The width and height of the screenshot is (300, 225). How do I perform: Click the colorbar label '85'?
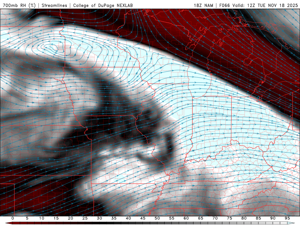coord(258,218)
